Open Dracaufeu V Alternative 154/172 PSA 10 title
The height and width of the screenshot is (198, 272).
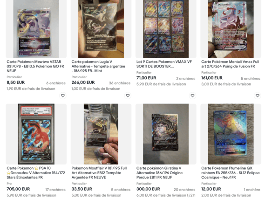pos(36,173)
